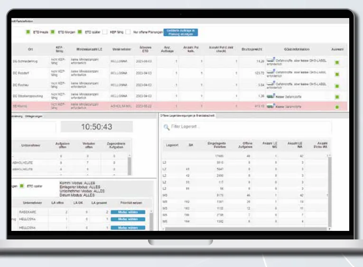Viewport: 363px width, 267px height.
Task: Click the Zugeordnete Aufgaben column header
Action: (x=116, y=145)
